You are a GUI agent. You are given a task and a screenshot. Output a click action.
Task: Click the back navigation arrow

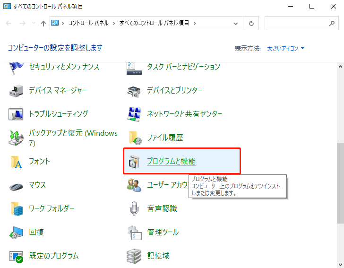point(9,23)
